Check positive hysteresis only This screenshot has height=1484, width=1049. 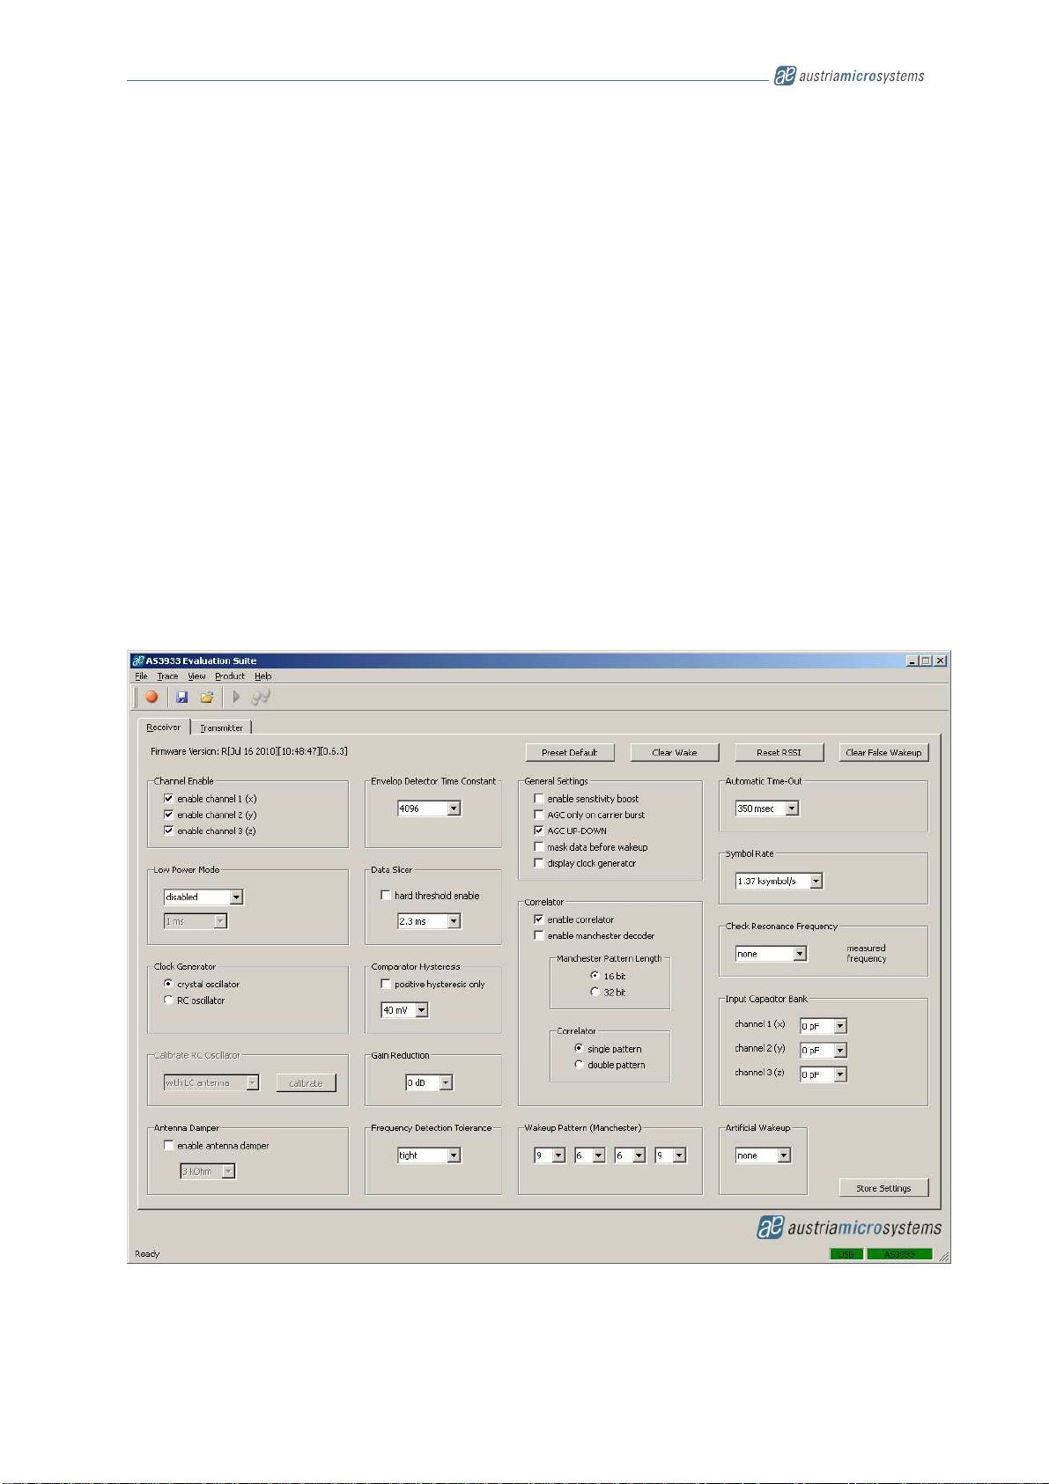[386, 984]
